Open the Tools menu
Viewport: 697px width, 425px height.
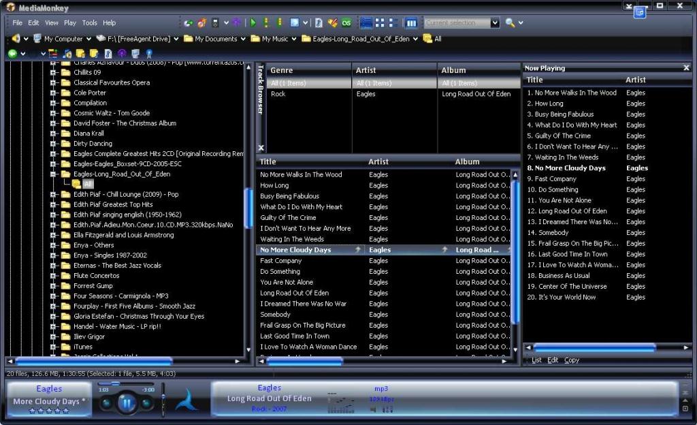[90, 22]
